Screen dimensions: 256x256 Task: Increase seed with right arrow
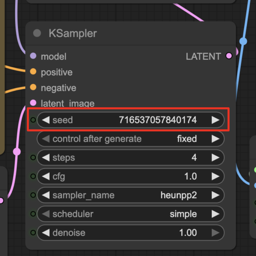pyautogui.click(x=215, y=120)
